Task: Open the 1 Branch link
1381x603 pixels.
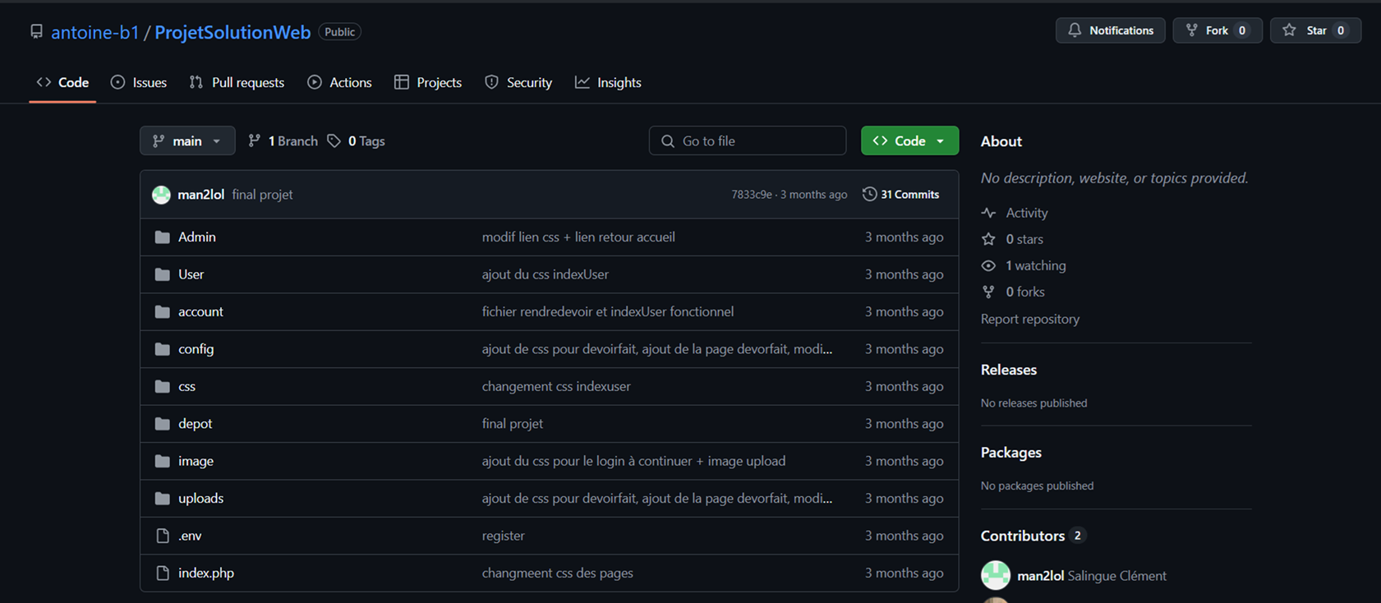Action: [x=283, y=141]
